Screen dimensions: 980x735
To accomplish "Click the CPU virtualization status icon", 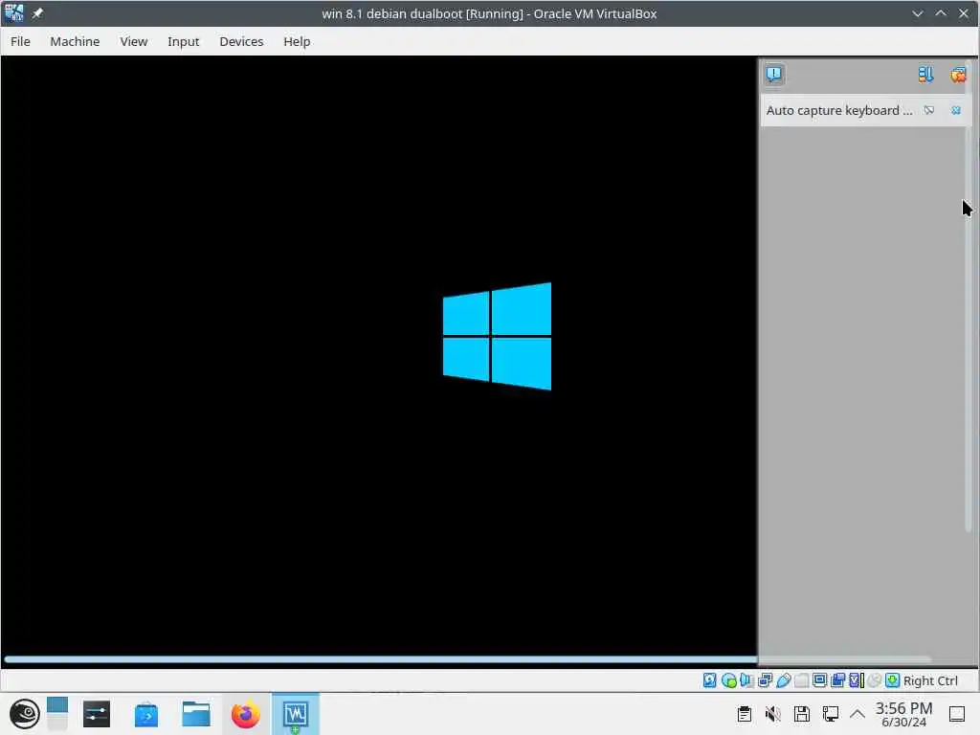I will (x=857, y=680).
